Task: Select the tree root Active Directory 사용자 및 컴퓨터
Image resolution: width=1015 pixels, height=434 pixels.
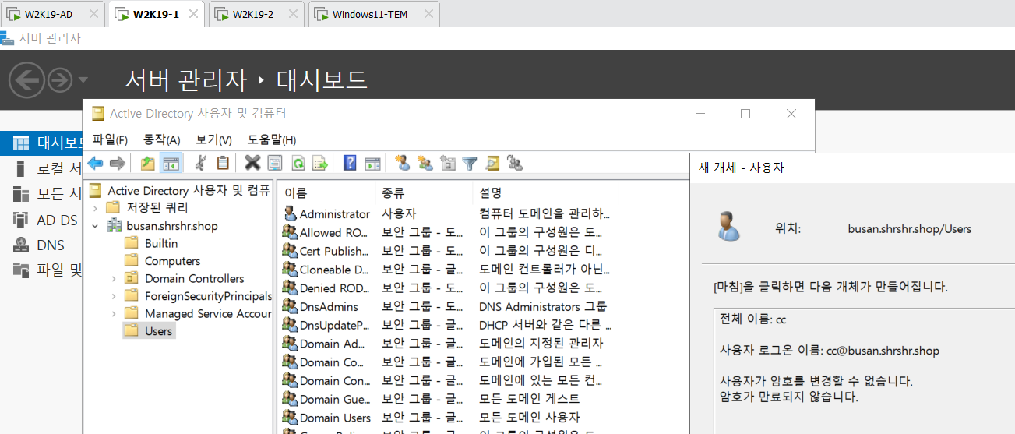Action: pos(179,190)
